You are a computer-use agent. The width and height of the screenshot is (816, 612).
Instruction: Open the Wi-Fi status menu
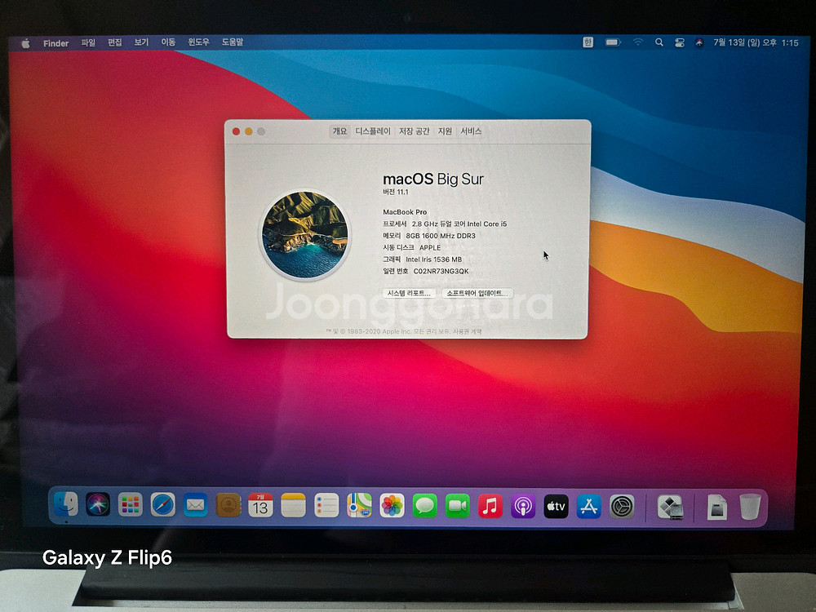tap(638, 42)
